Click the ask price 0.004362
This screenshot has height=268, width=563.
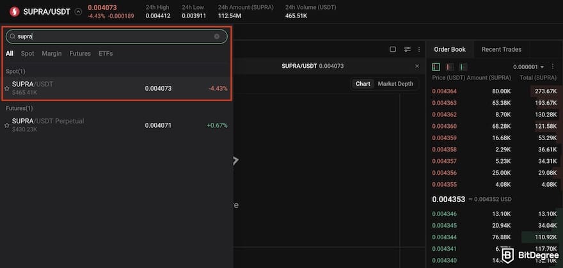pyautogui.click(x=444, y=114)
